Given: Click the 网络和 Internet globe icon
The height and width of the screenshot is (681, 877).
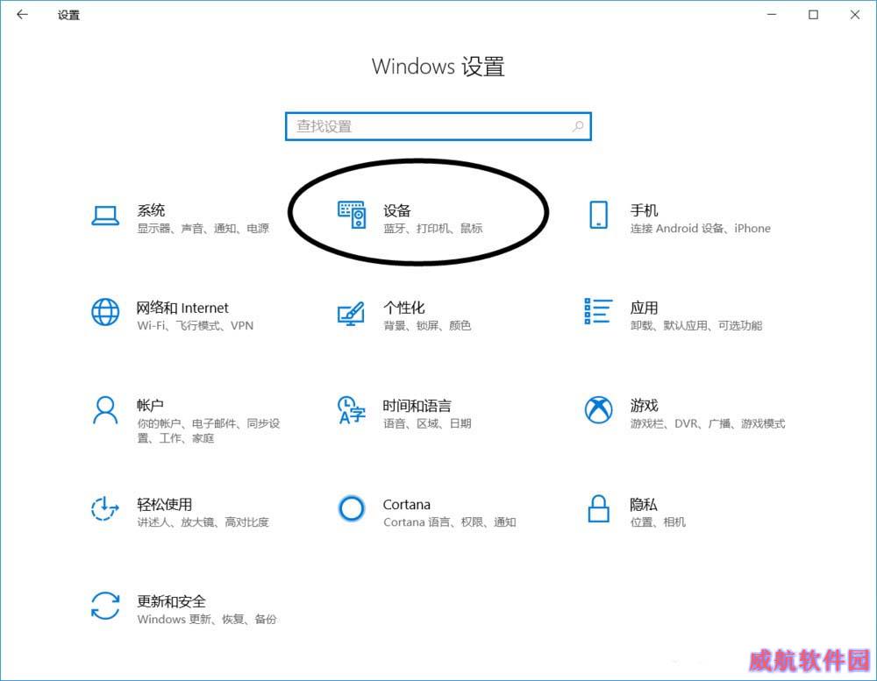Looking at the screenshot, I should coord(105,312).
